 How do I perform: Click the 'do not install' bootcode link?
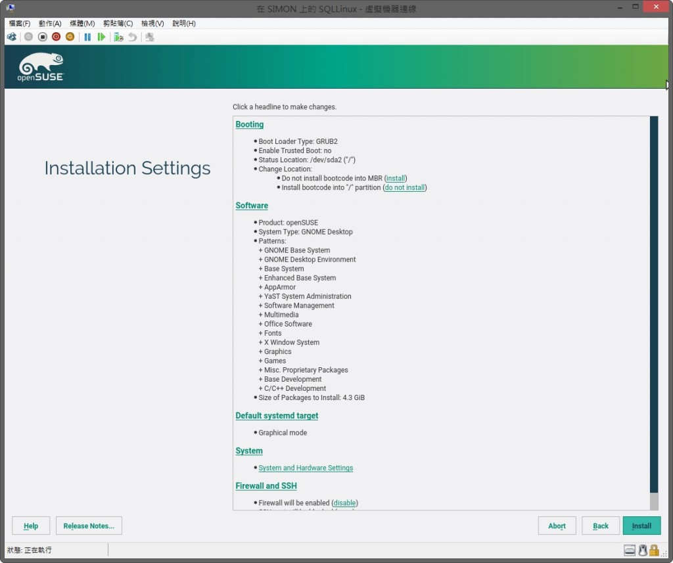click(x=404, y=187)
